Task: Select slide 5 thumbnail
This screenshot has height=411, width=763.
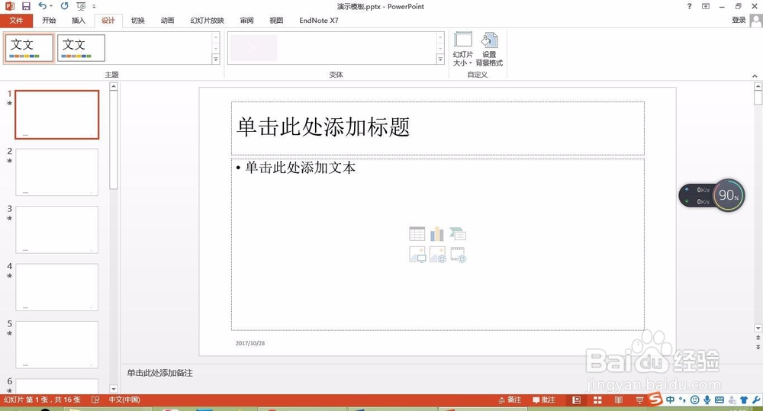Action: point(57,345)
